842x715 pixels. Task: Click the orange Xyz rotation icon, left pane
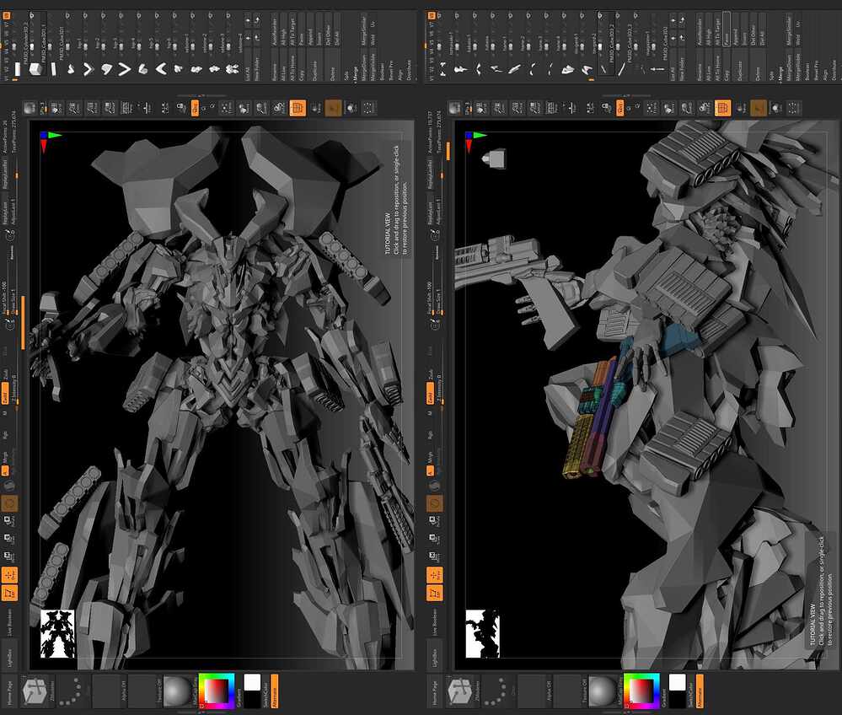(195, 108)
